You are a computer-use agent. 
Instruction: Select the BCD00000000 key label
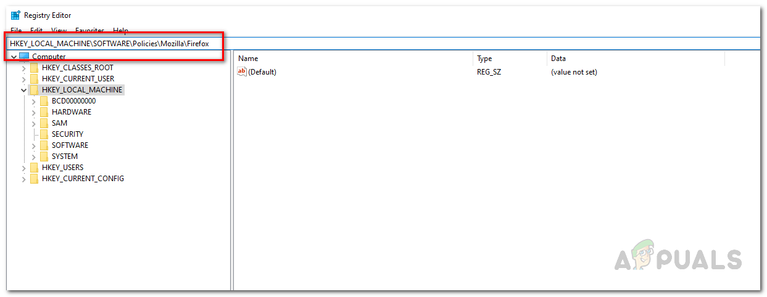coord(73,101)
